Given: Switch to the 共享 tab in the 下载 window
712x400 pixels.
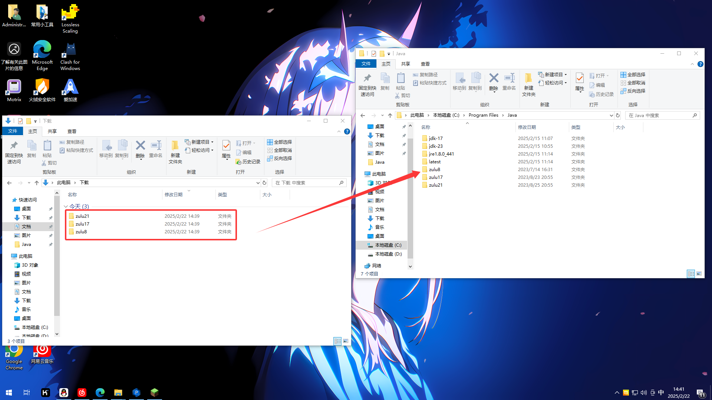Looking at the screenshot, I should point(52,131).
